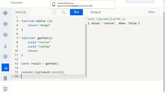Collapse the genfun function fold arrow
The width and height of the screenshot is (165, 93).
pyautogui.click(x=19, y=38)
